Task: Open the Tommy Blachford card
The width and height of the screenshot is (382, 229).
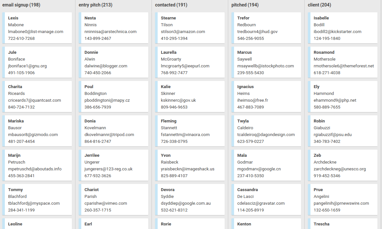Action: [37, 200]
